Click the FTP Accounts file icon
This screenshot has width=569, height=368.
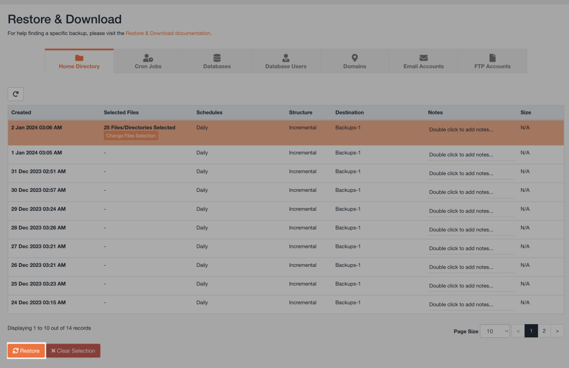[492, 58]
